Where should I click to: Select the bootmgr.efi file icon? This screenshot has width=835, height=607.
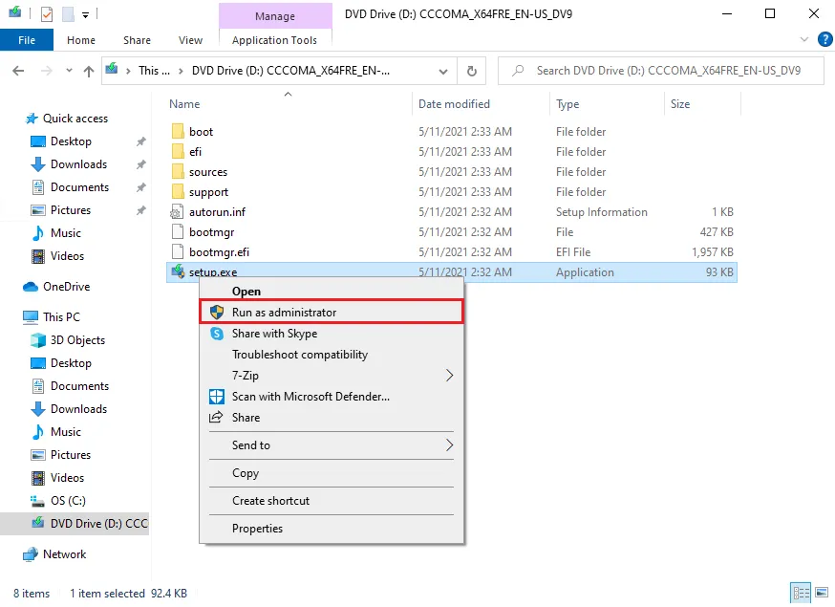pos(178,251)
